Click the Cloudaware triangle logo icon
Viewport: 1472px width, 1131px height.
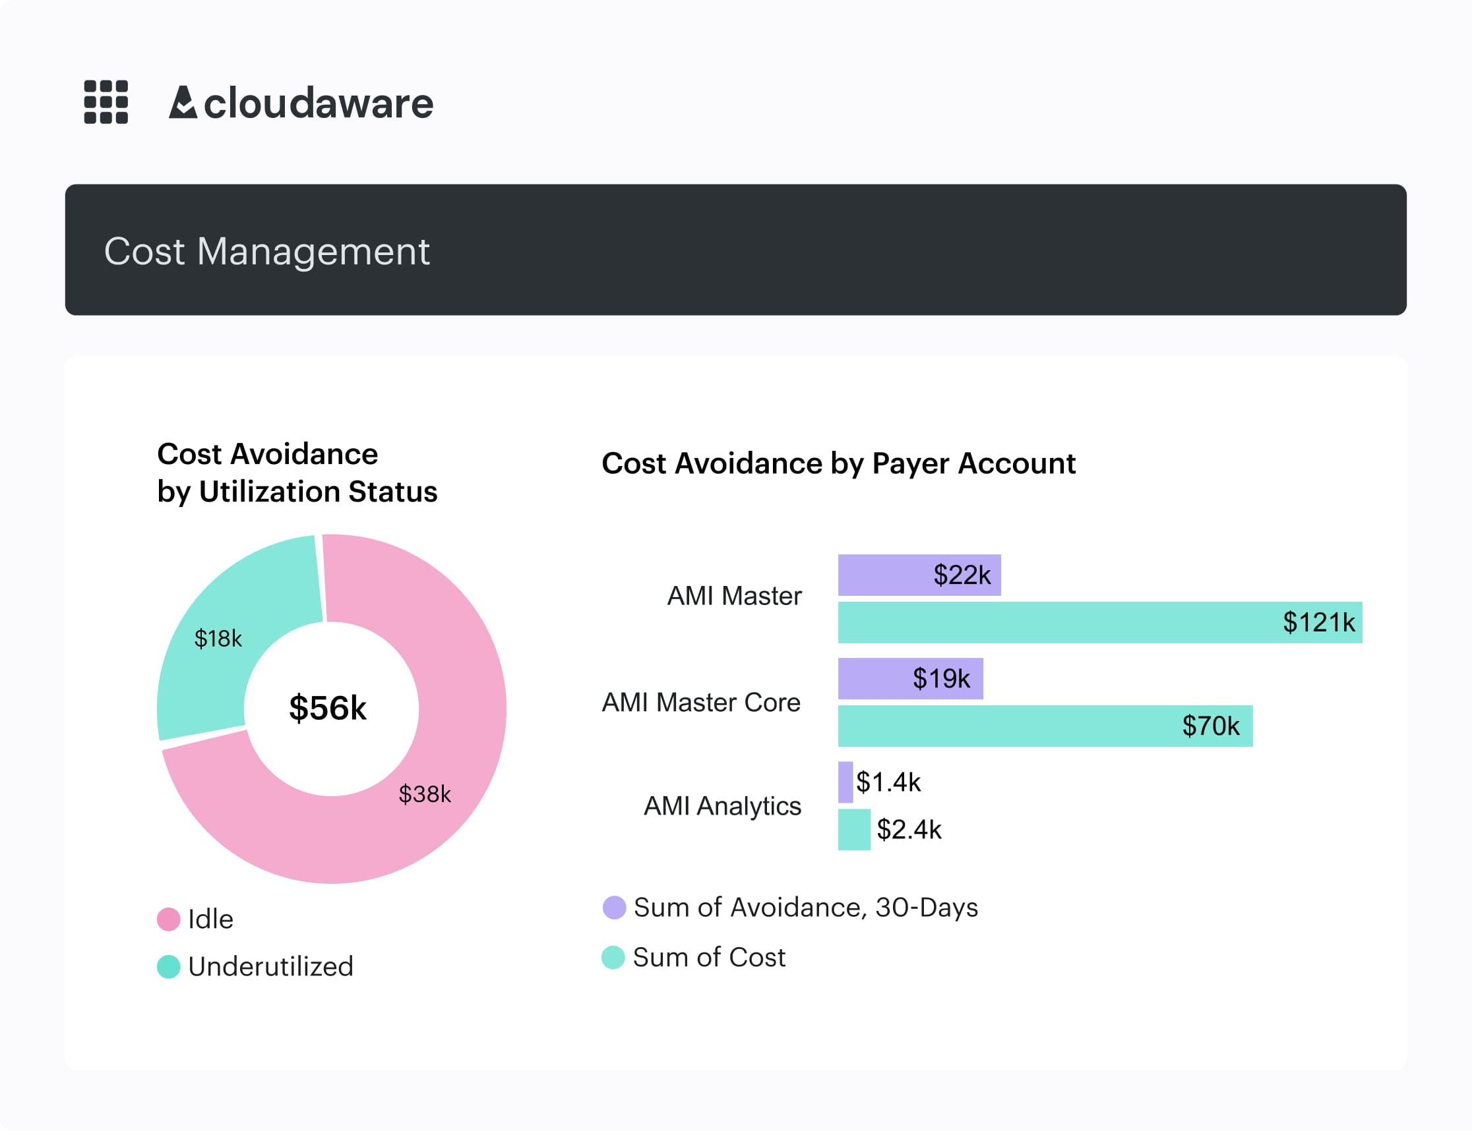point(184,102)
